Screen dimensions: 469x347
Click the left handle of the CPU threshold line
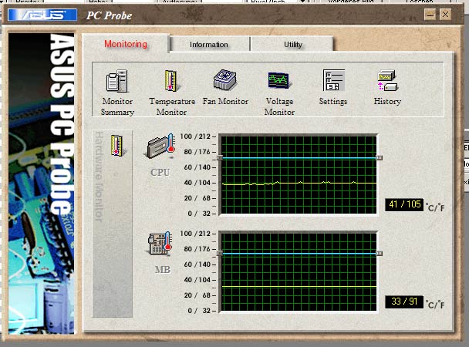[220, 157]
